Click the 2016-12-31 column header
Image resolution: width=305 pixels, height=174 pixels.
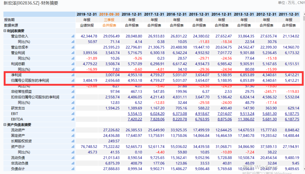177,14
